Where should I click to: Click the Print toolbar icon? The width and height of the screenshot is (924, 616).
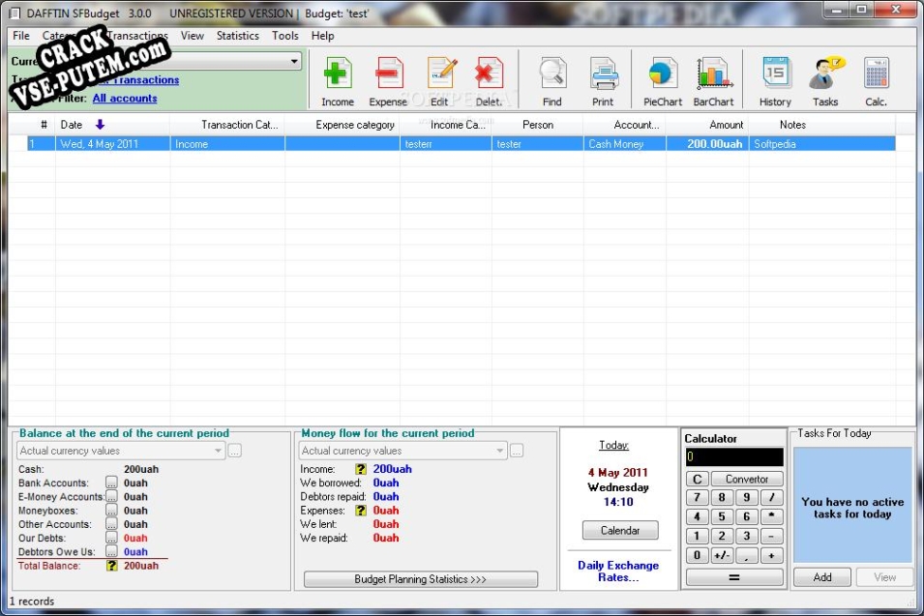coord(603,80)
